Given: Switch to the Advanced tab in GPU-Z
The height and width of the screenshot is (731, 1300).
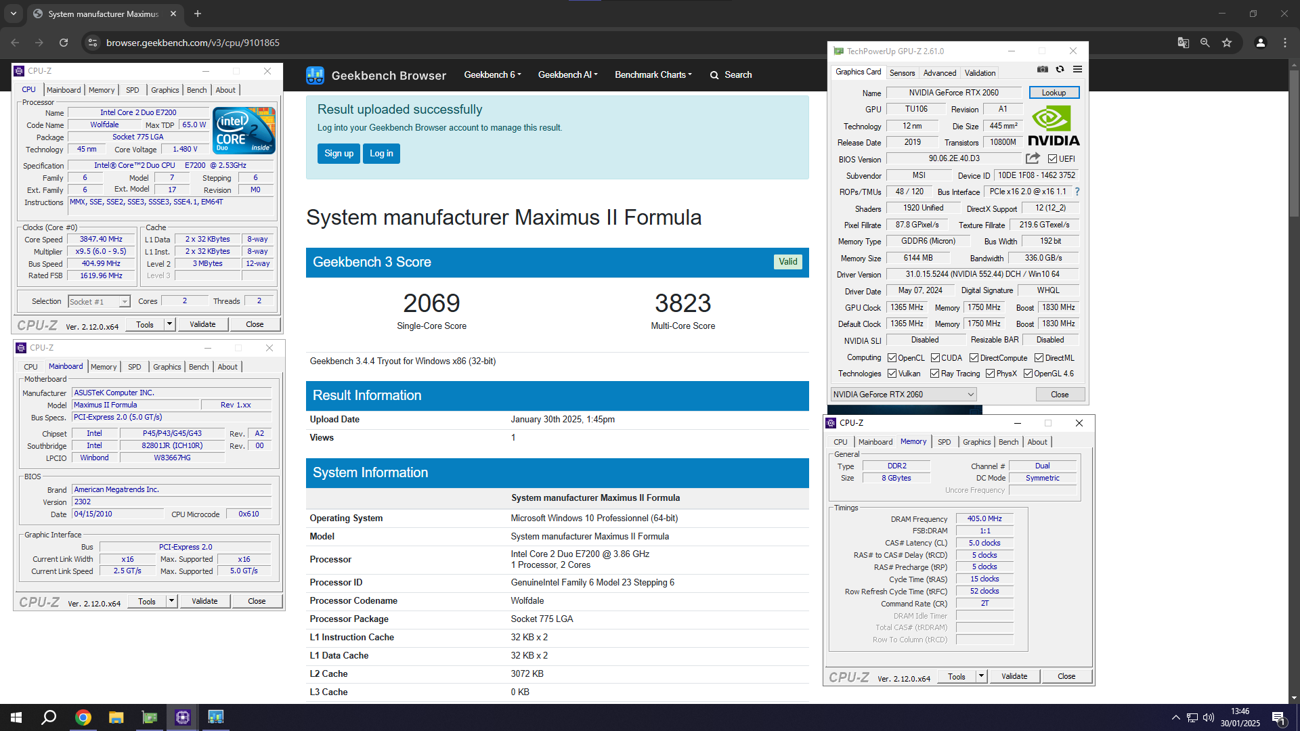Looking at the screenshot, I should click(940, 73).
